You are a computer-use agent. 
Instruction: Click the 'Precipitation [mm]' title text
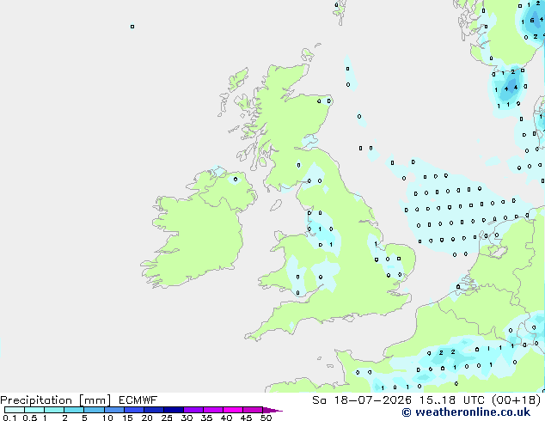coord(55,400)
